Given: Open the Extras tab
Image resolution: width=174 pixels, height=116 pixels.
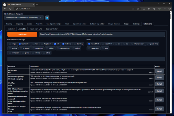Looking at the screenshot, I should pos(29,24).
